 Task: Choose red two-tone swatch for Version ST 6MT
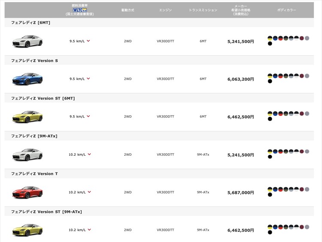tap(280, 114)
